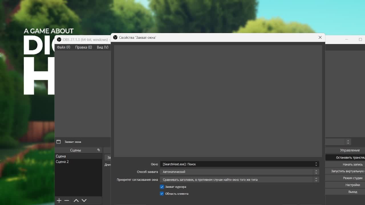Toggle the Режим студии button
This screenshot has width=365, height=205.
345,178
